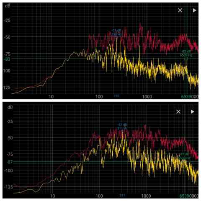Click the green -87 dB level marker
Screen dimensions: 201x201
(x=10, y=162)
